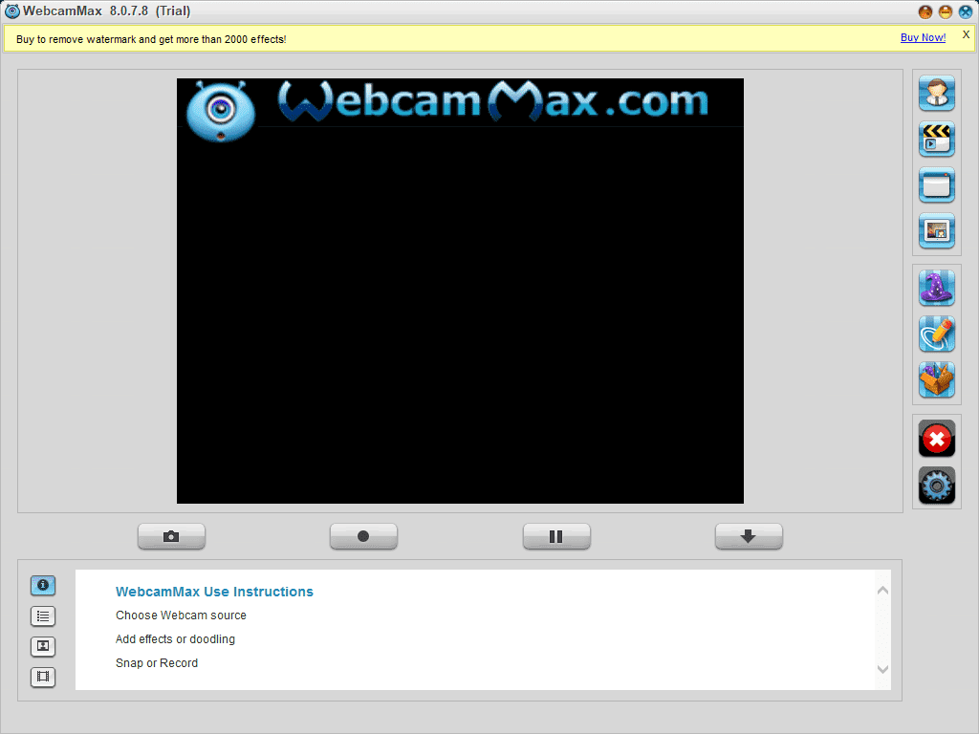
Task: Select the webcam source icon
Action: pyautogui.click(x=937, y=93)
